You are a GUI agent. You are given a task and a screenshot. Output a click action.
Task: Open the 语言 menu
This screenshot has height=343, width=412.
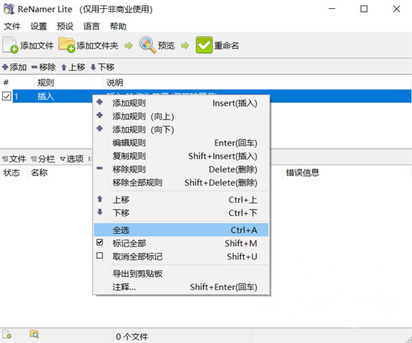91,26
